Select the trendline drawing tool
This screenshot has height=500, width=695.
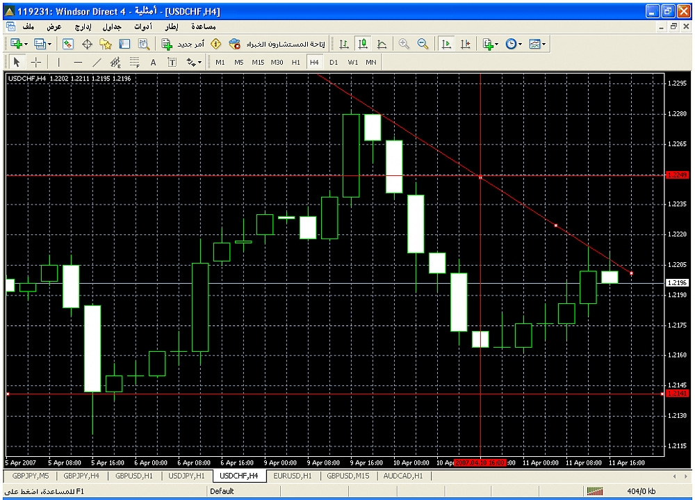pos(97,62)
